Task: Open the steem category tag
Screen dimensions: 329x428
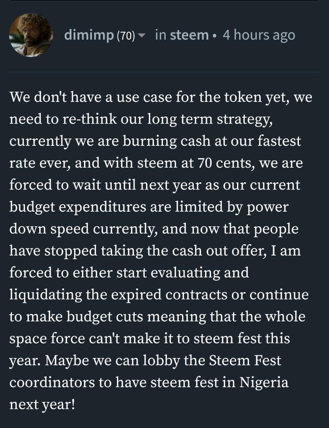Action: coord(189,35)
